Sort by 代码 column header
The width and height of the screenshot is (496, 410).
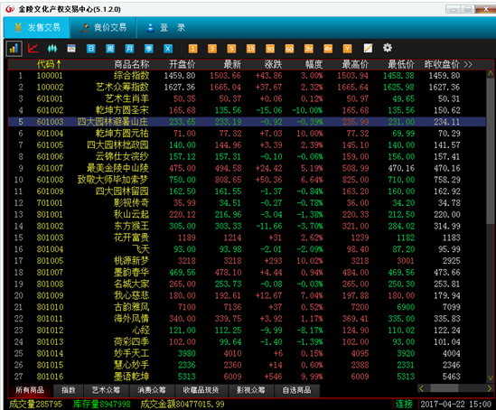49,64
